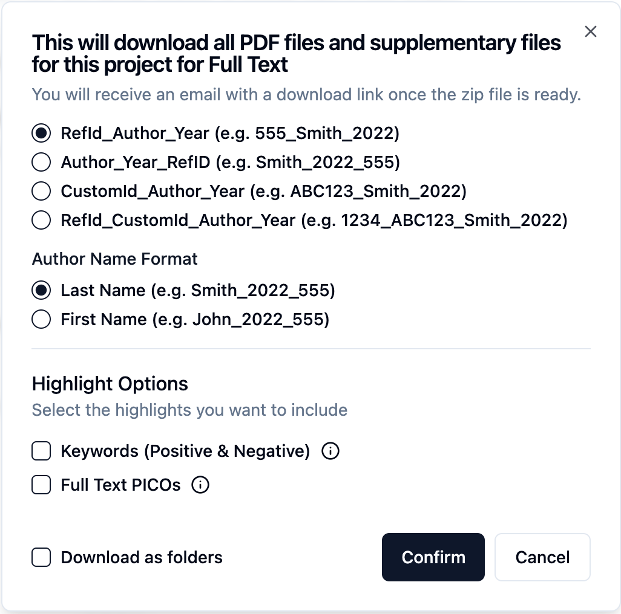Select RefId_Author_Year naming radio button
The height and width of the screenshot is (614, 621).
tap(41, 134)
